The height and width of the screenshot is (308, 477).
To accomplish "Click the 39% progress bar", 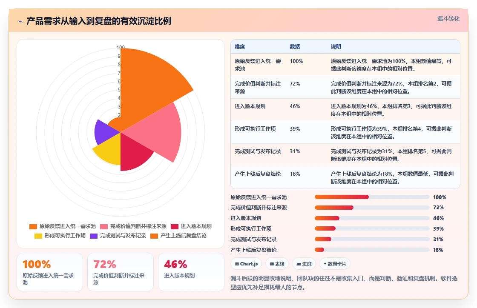I will pyautogui.click(x=372, y=229).
